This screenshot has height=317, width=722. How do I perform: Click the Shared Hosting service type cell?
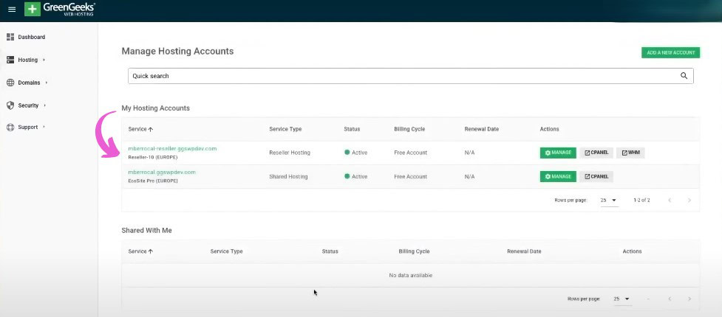click(x=288, y=176)
